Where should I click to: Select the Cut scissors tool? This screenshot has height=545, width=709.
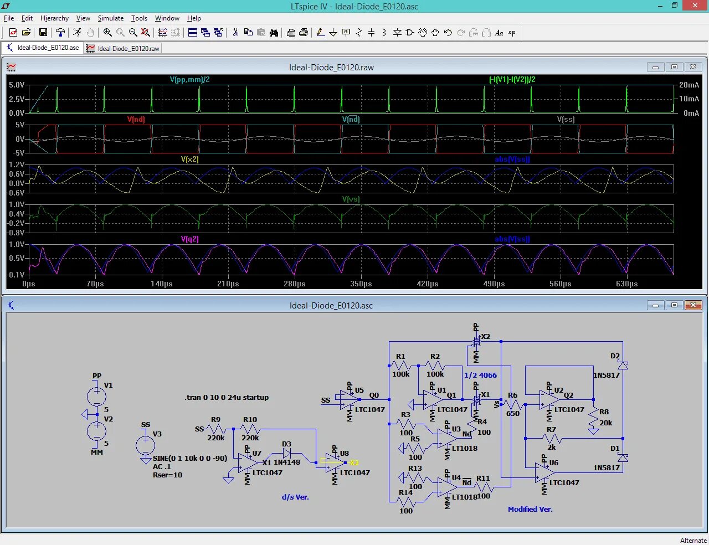(235, 33)
